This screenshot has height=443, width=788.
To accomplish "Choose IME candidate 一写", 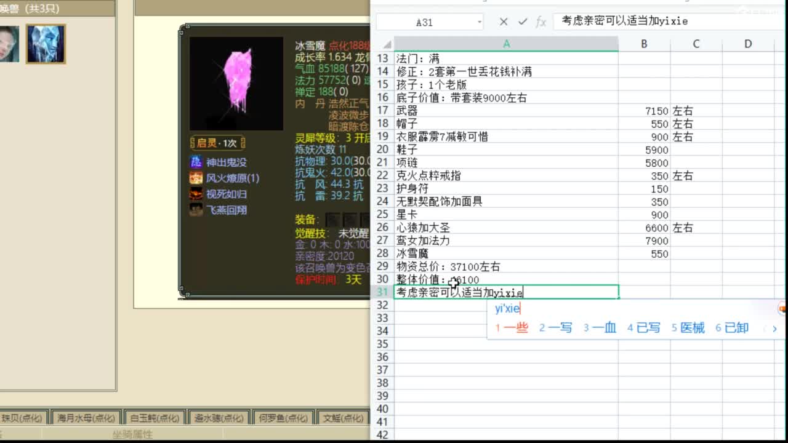I will click(x=556, y=328).
